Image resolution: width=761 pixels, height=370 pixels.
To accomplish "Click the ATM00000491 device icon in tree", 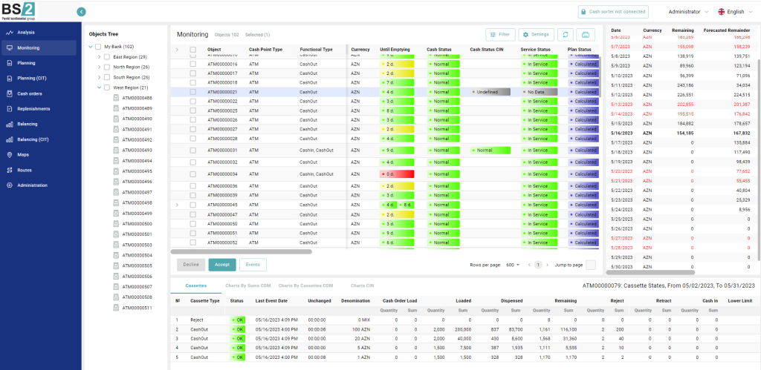I will point(116,129).
